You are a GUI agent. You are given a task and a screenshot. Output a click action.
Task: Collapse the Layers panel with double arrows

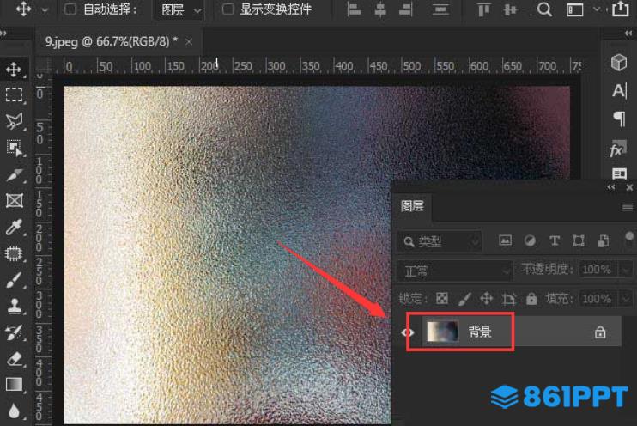611,187
